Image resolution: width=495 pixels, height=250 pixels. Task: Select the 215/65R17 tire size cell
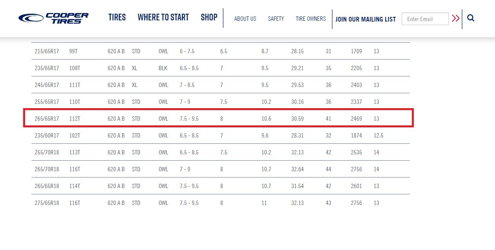click(x=47, y=51)
